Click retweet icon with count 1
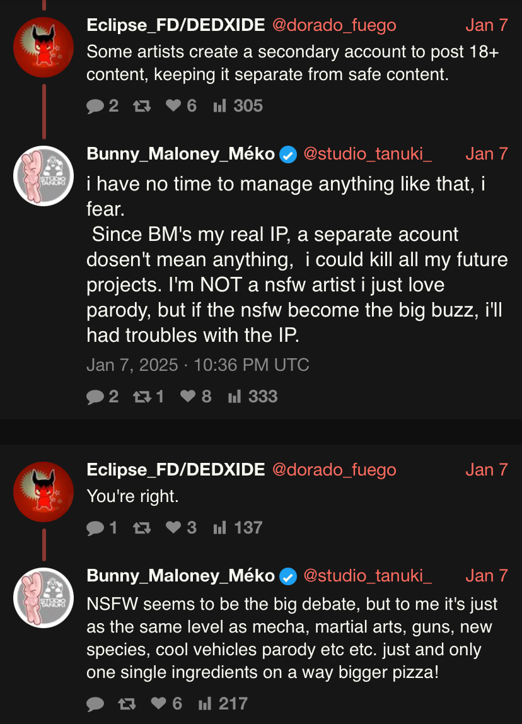This screenshot has height=724, width=522. point(141,396)
